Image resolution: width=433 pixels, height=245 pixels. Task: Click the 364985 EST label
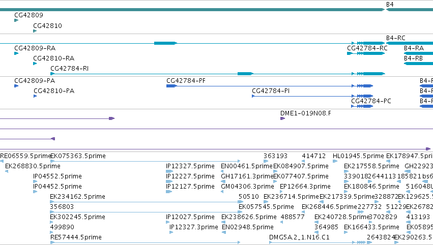[327, 227]
